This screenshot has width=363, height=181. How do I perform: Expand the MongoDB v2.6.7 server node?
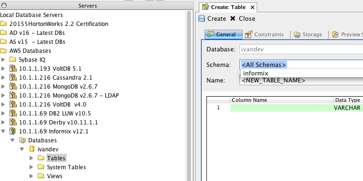click(x=3, y=87)
